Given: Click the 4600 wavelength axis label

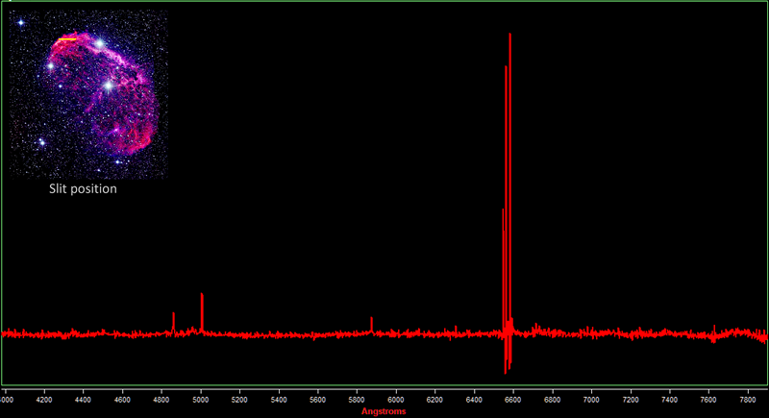Looking at the screenshot, I should tap(122, 397).
